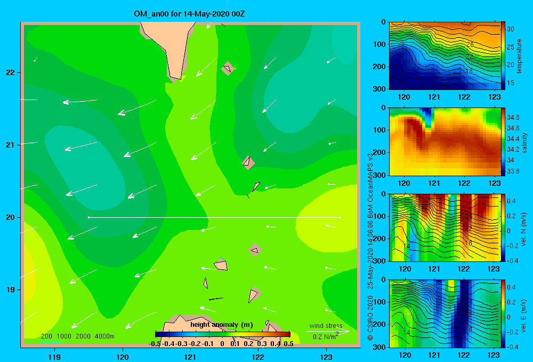
Task: Click latitude label "21" on main map
Action: click(x=11, y=145)
